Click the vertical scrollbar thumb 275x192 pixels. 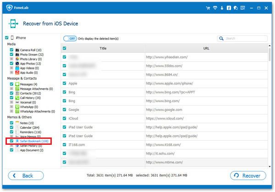pos(269,55)
